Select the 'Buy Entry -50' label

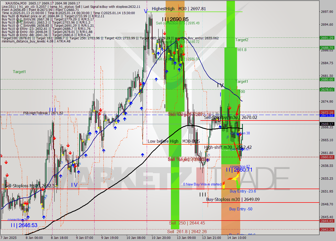[x=241, y=209]
